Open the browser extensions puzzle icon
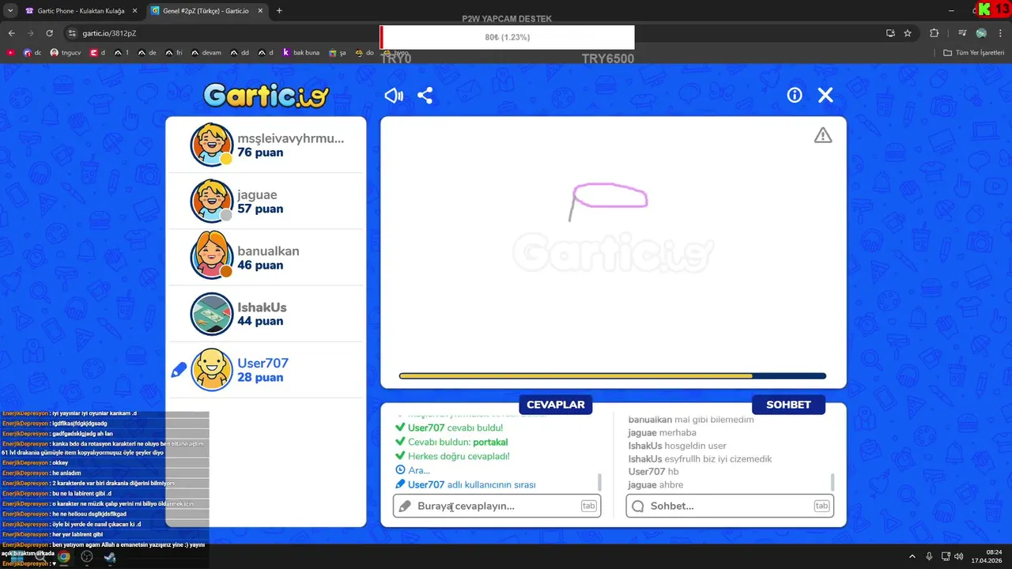Screen dimensions: 1012x569 pos(934,33)
